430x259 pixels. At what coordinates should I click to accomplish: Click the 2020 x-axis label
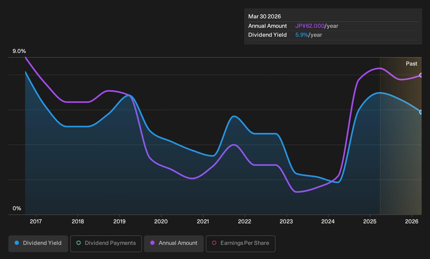click(x=161, y=222)
